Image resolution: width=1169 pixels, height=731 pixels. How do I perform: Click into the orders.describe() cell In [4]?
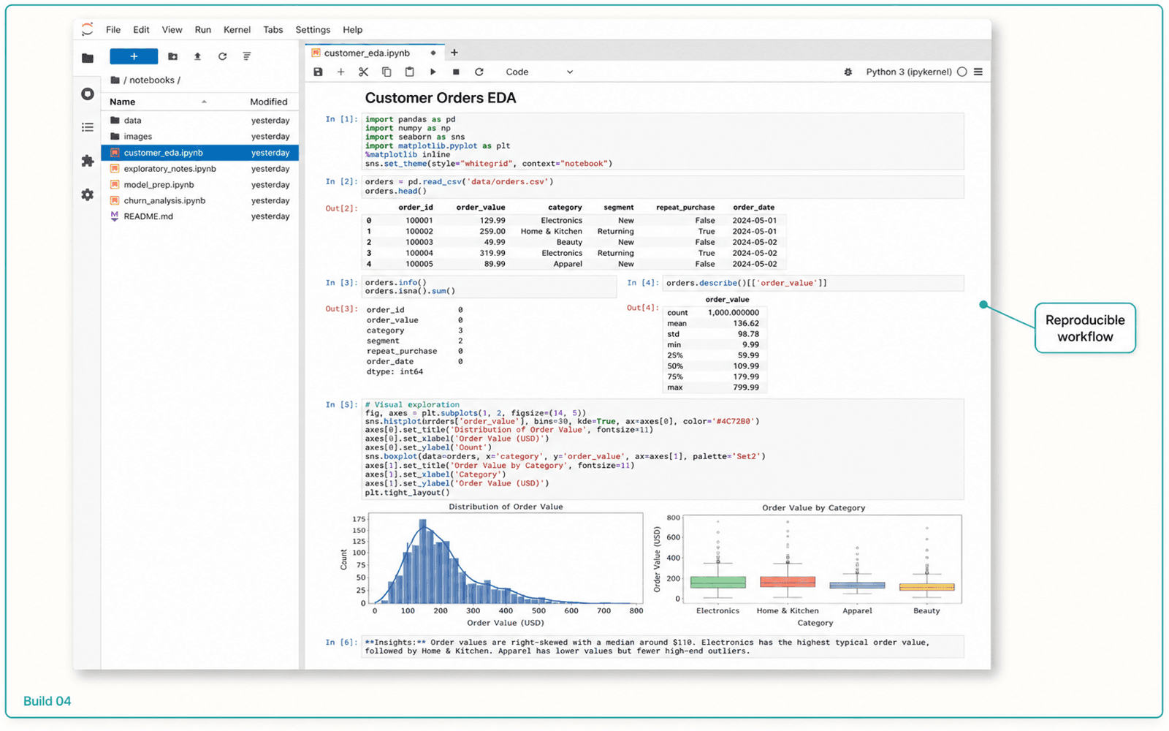[813, 283]
